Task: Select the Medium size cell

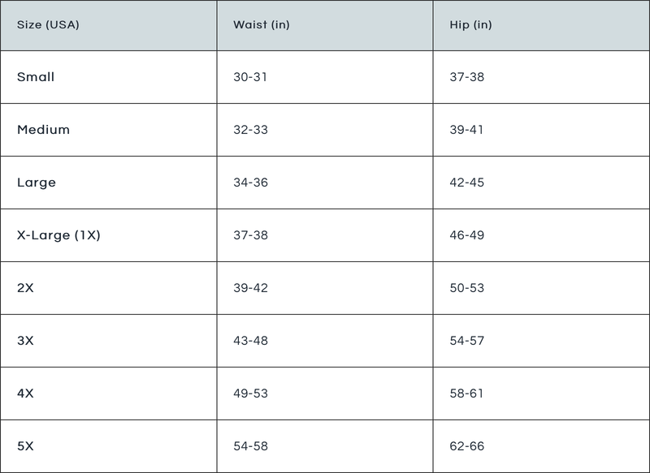Action: coord(43,130)
